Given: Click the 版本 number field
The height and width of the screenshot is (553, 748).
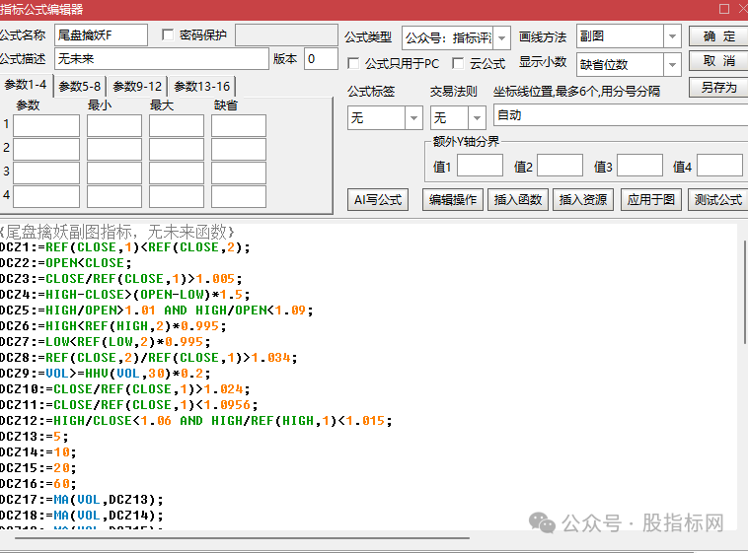Looking at the screenshot, I should point(321,59).
